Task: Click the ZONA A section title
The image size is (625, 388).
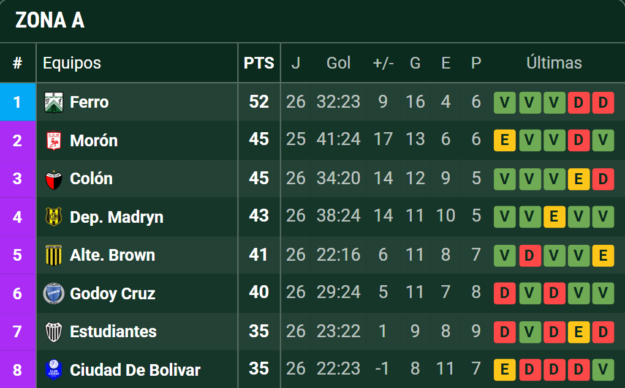Action: 50,20
